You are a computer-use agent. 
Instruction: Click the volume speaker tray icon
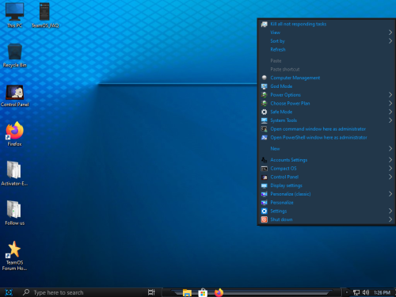(366, 292)
